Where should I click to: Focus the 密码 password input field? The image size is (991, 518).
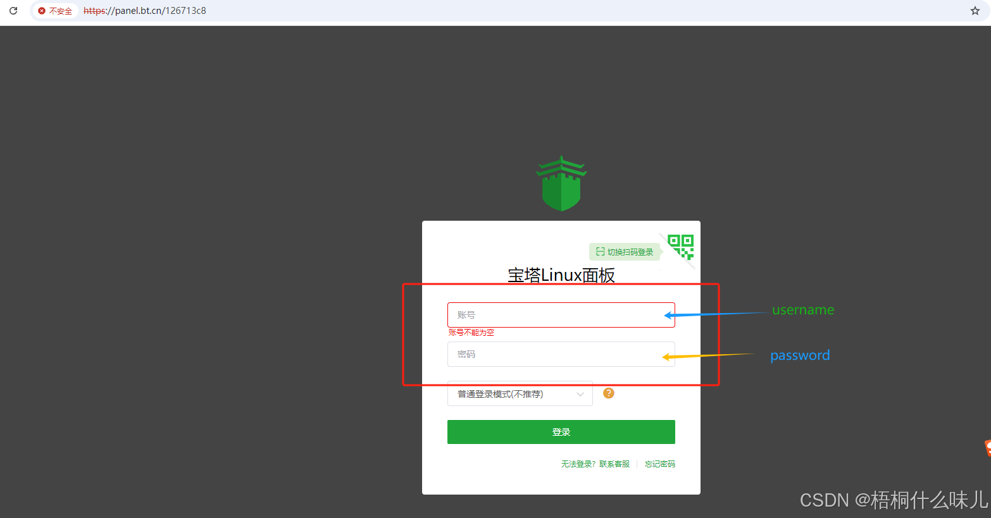(561, 354)
